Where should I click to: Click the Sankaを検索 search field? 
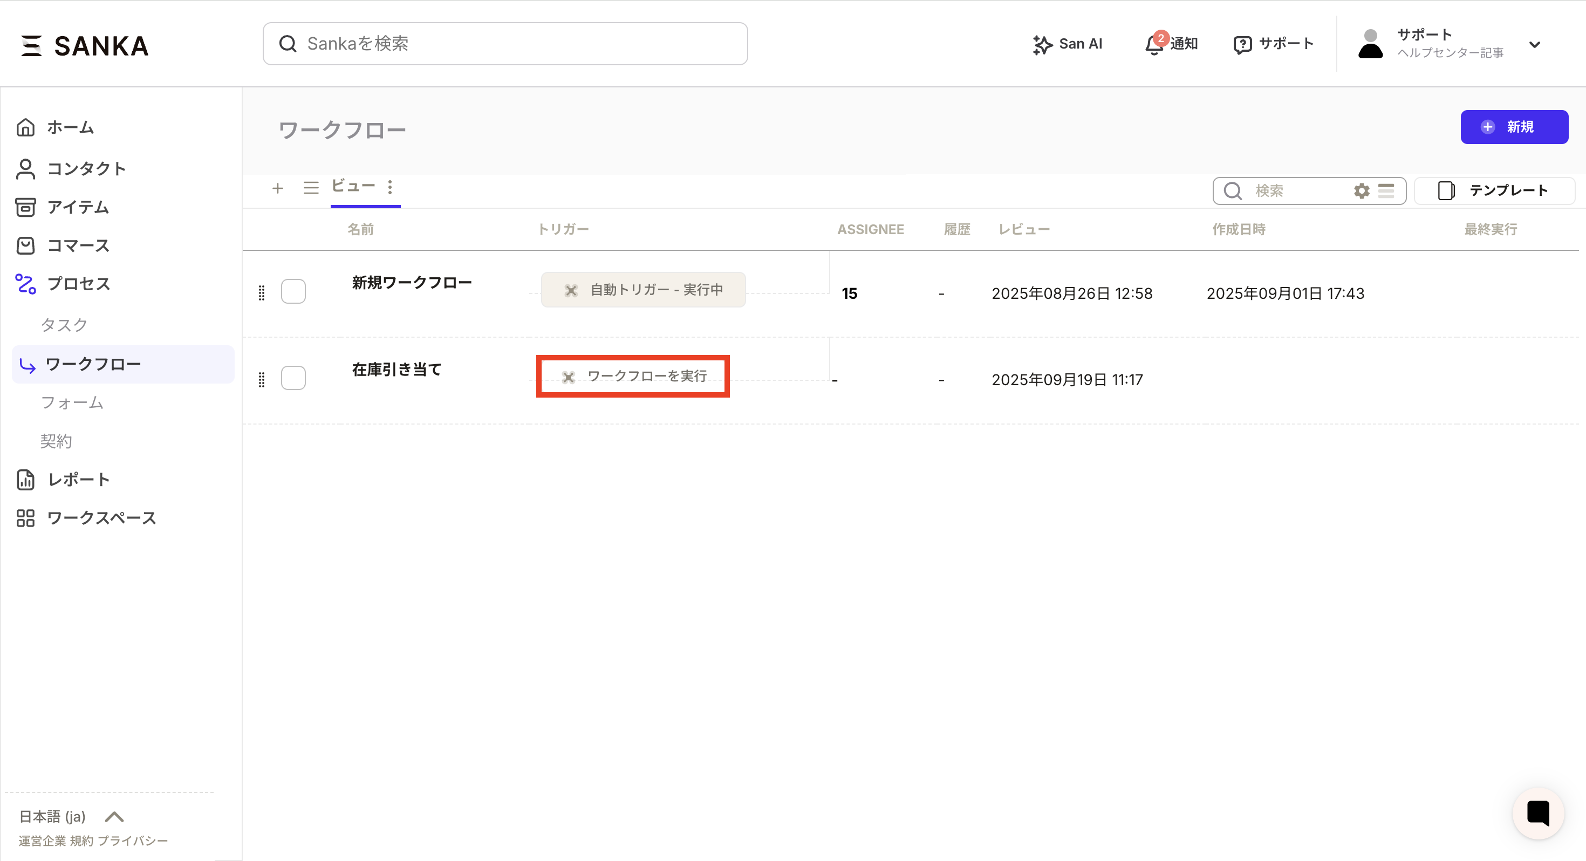[505, 44]
